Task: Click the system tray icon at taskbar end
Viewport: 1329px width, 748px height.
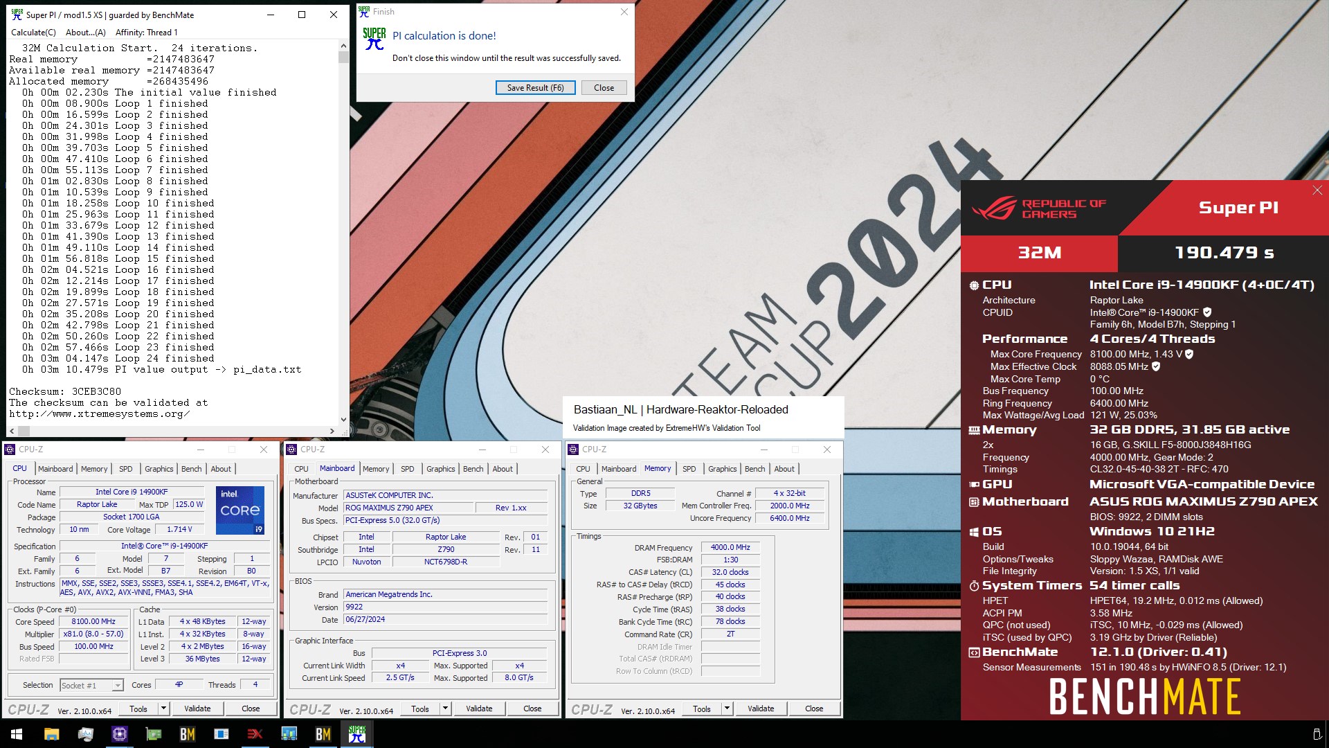Action: point(1317,734)
